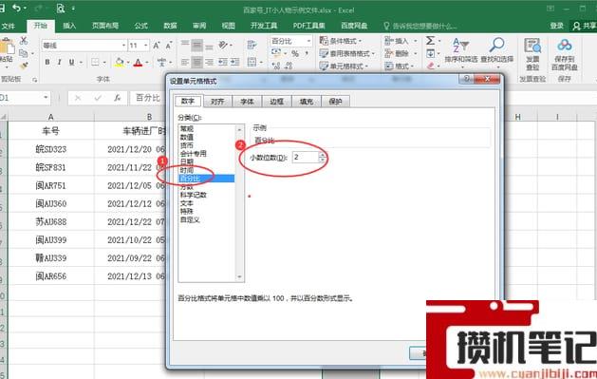Toggle Italic formatting in the ribbon
The width and height of the screenshot is (597, 379).
click(59, 62)
